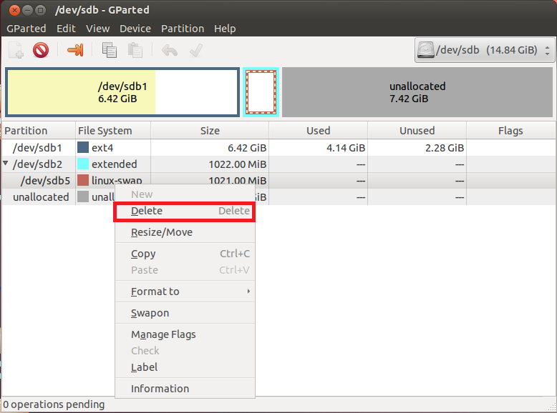Image resolution: width=557 pixels, height=413 pixels.
Task: Open the Device menu
Action: point(135,29)
